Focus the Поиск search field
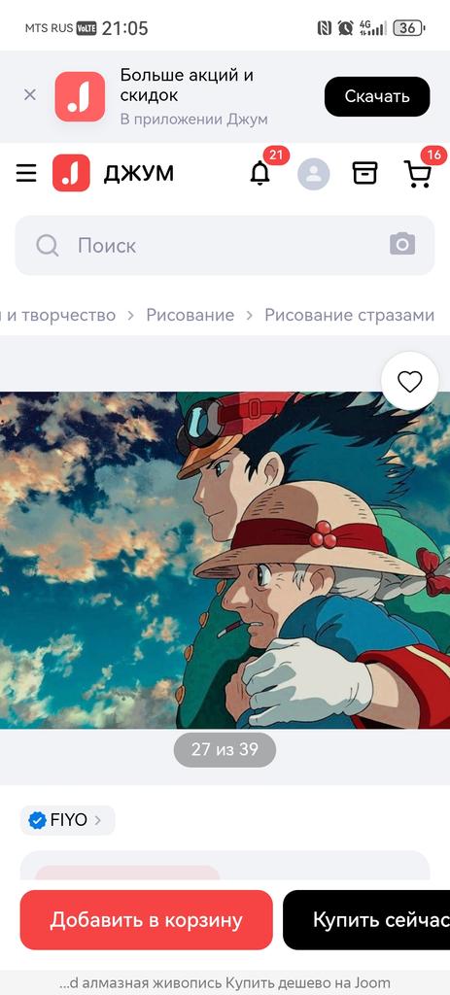 click(225, 245)
